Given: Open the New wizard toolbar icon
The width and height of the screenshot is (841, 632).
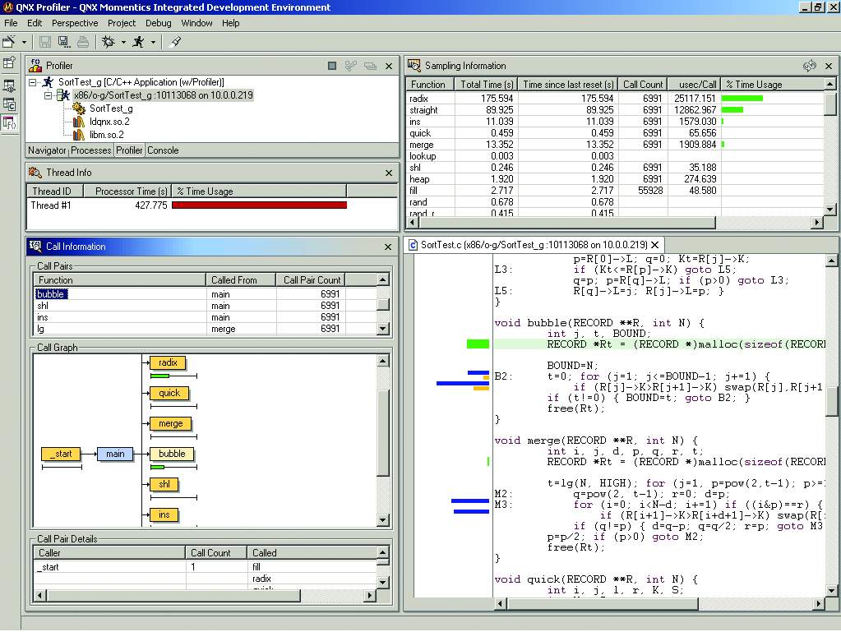Looking at the screenshot, I should [9, 42].
